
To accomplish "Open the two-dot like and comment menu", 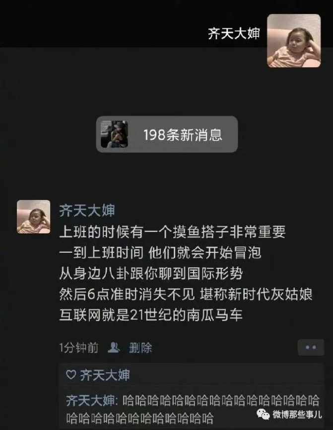I will pos(311,347).
